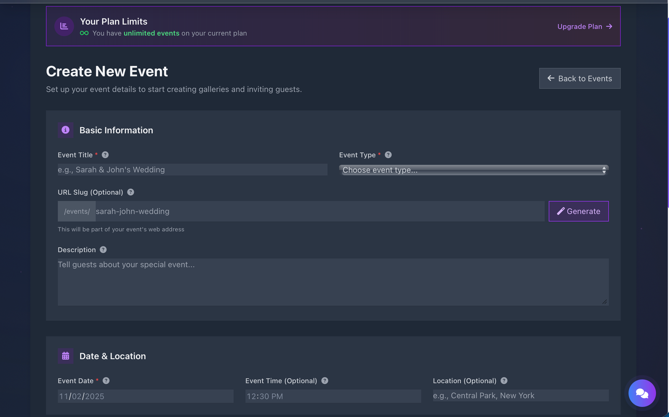Screen dimensions: 669x417
Task: Click the help icon beside Event Date
Action: pos(106,381)
